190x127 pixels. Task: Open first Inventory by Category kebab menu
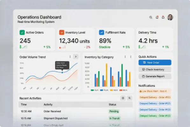125,57
